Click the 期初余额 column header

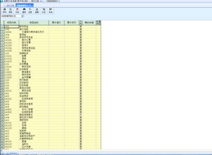point(89,23)
